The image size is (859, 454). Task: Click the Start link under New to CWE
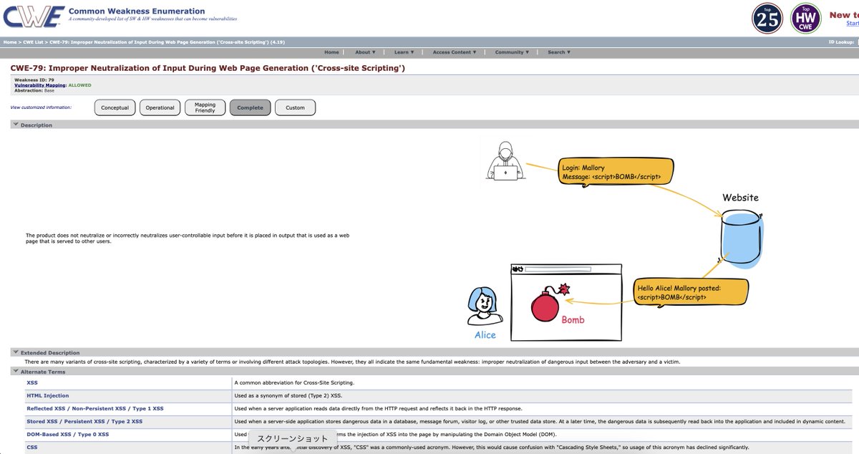853,23
